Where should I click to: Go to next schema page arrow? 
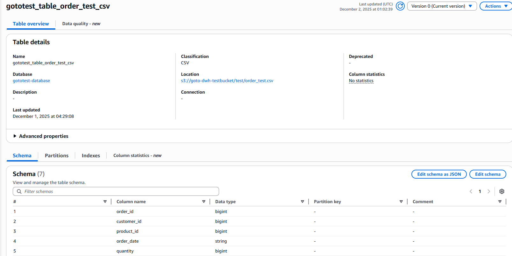(x=489, y=191)
